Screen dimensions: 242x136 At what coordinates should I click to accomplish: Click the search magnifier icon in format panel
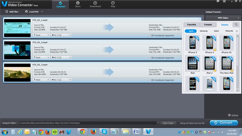coord(236,25)
